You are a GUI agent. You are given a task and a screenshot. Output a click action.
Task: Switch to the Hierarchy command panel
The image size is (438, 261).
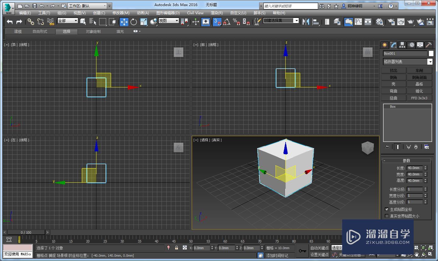click(x=402, y=45)
